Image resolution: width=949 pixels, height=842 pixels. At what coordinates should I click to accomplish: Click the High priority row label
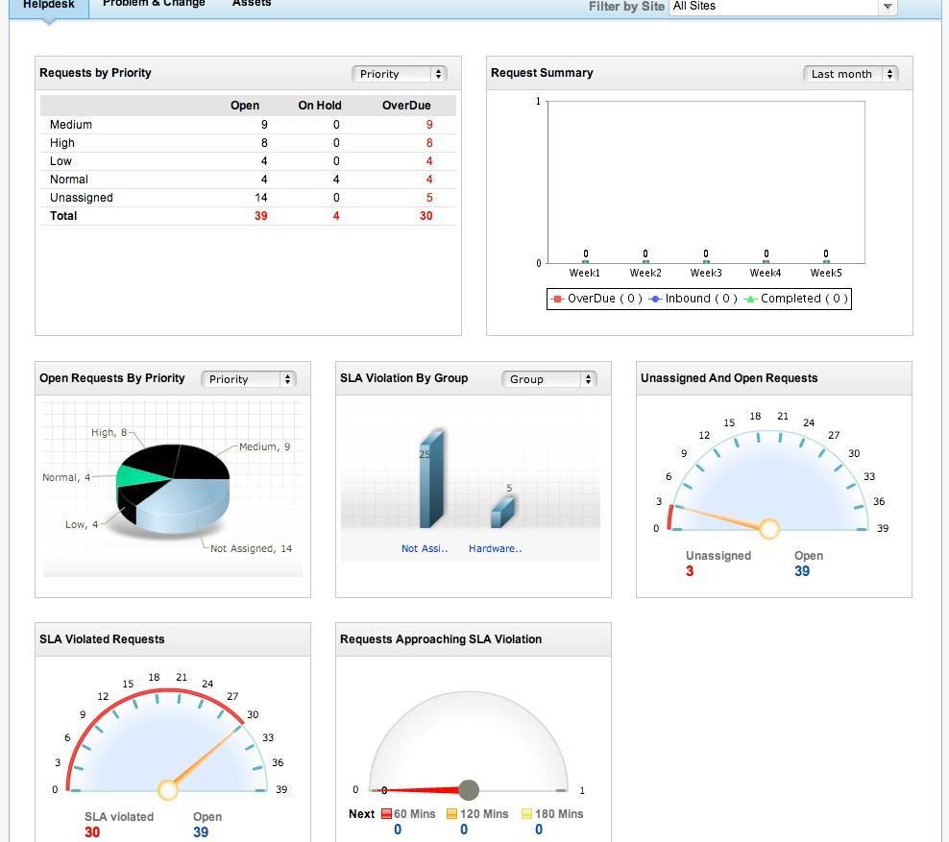(62, 143)
